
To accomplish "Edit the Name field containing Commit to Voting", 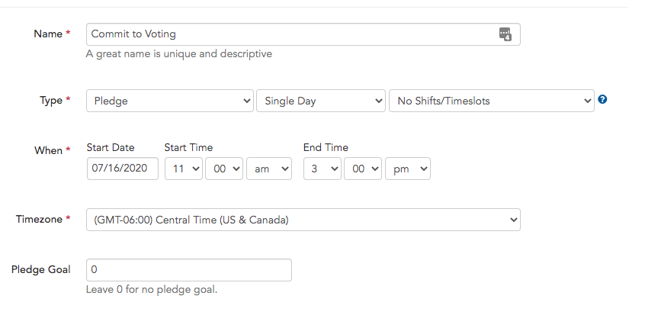I will coord(303,34).
